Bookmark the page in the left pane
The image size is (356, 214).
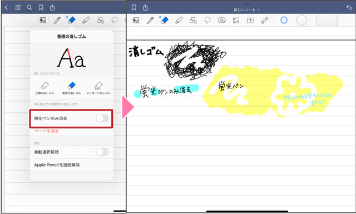tap(41, 7)
